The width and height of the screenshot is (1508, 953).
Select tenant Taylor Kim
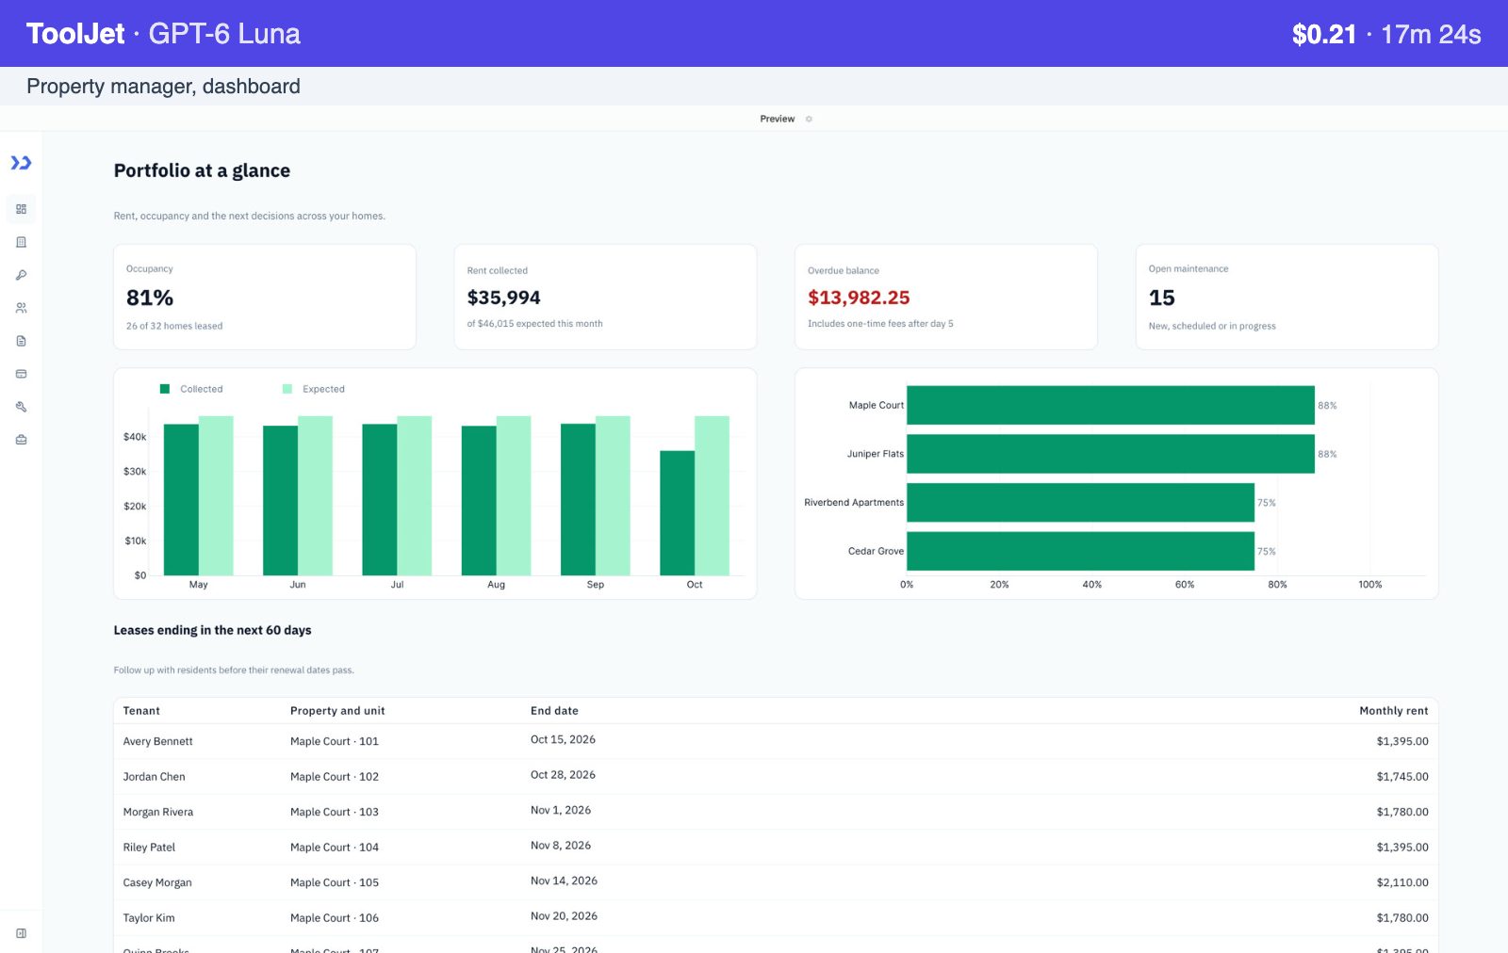(x=149, y=918)
